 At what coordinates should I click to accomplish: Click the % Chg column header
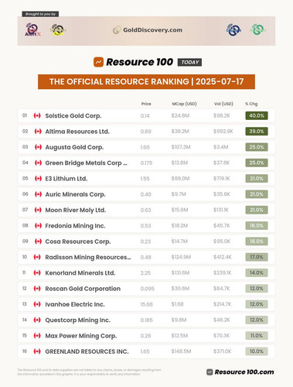tap(251, 104)
